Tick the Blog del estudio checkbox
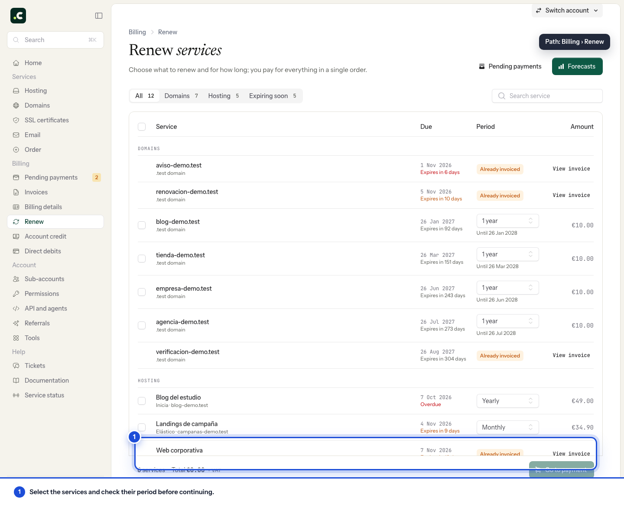The height and width of the screenshot is (505, 624). pyautogui.click(x=142, y=401)
